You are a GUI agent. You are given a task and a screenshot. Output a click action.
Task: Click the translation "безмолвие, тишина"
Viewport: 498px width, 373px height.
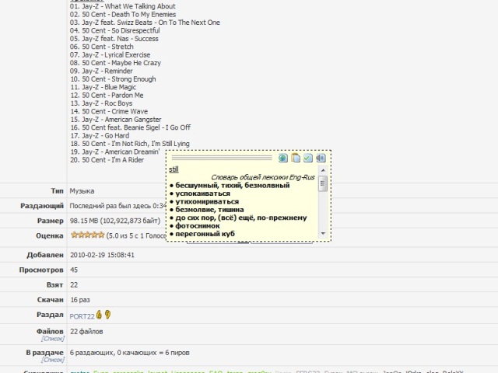pyautogui.click(x=209, y=210)
